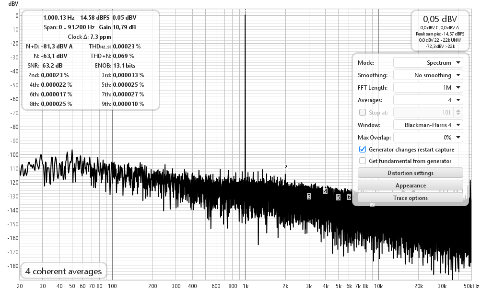Open the Window dropdown showing Blackman-Harris 4

pyautogui.click(x=428, y=125)
